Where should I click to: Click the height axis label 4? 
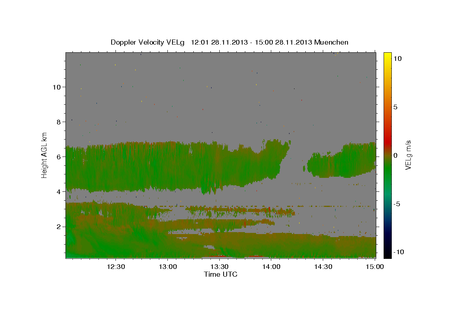coord(58,191)
